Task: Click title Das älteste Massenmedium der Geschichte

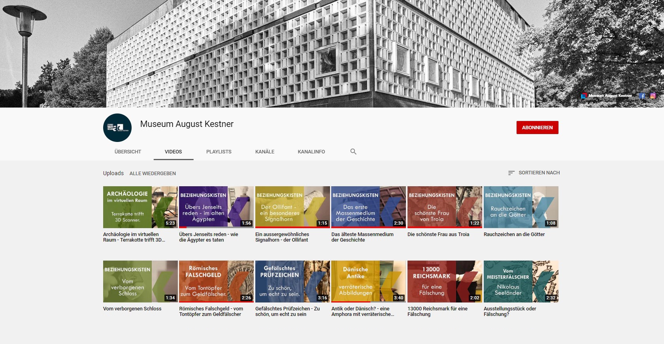Action: [x=362, y=237]
